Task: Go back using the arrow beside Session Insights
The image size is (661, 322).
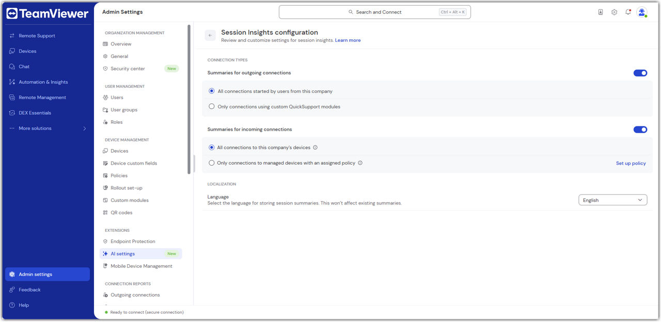Action: pos(210,35)
